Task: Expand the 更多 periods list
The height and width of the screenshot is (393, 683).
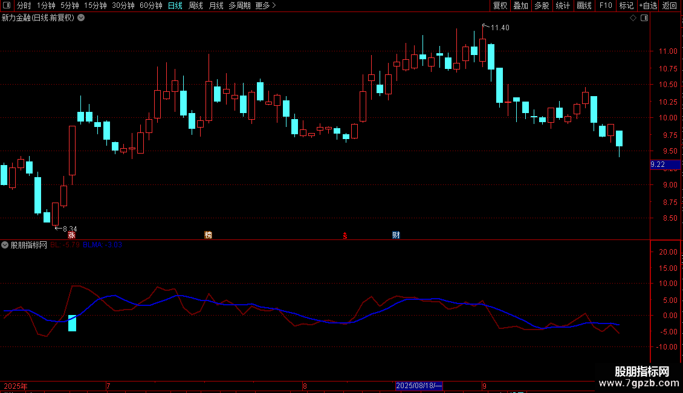Action: pyautogui.click(x=266, y=5)
